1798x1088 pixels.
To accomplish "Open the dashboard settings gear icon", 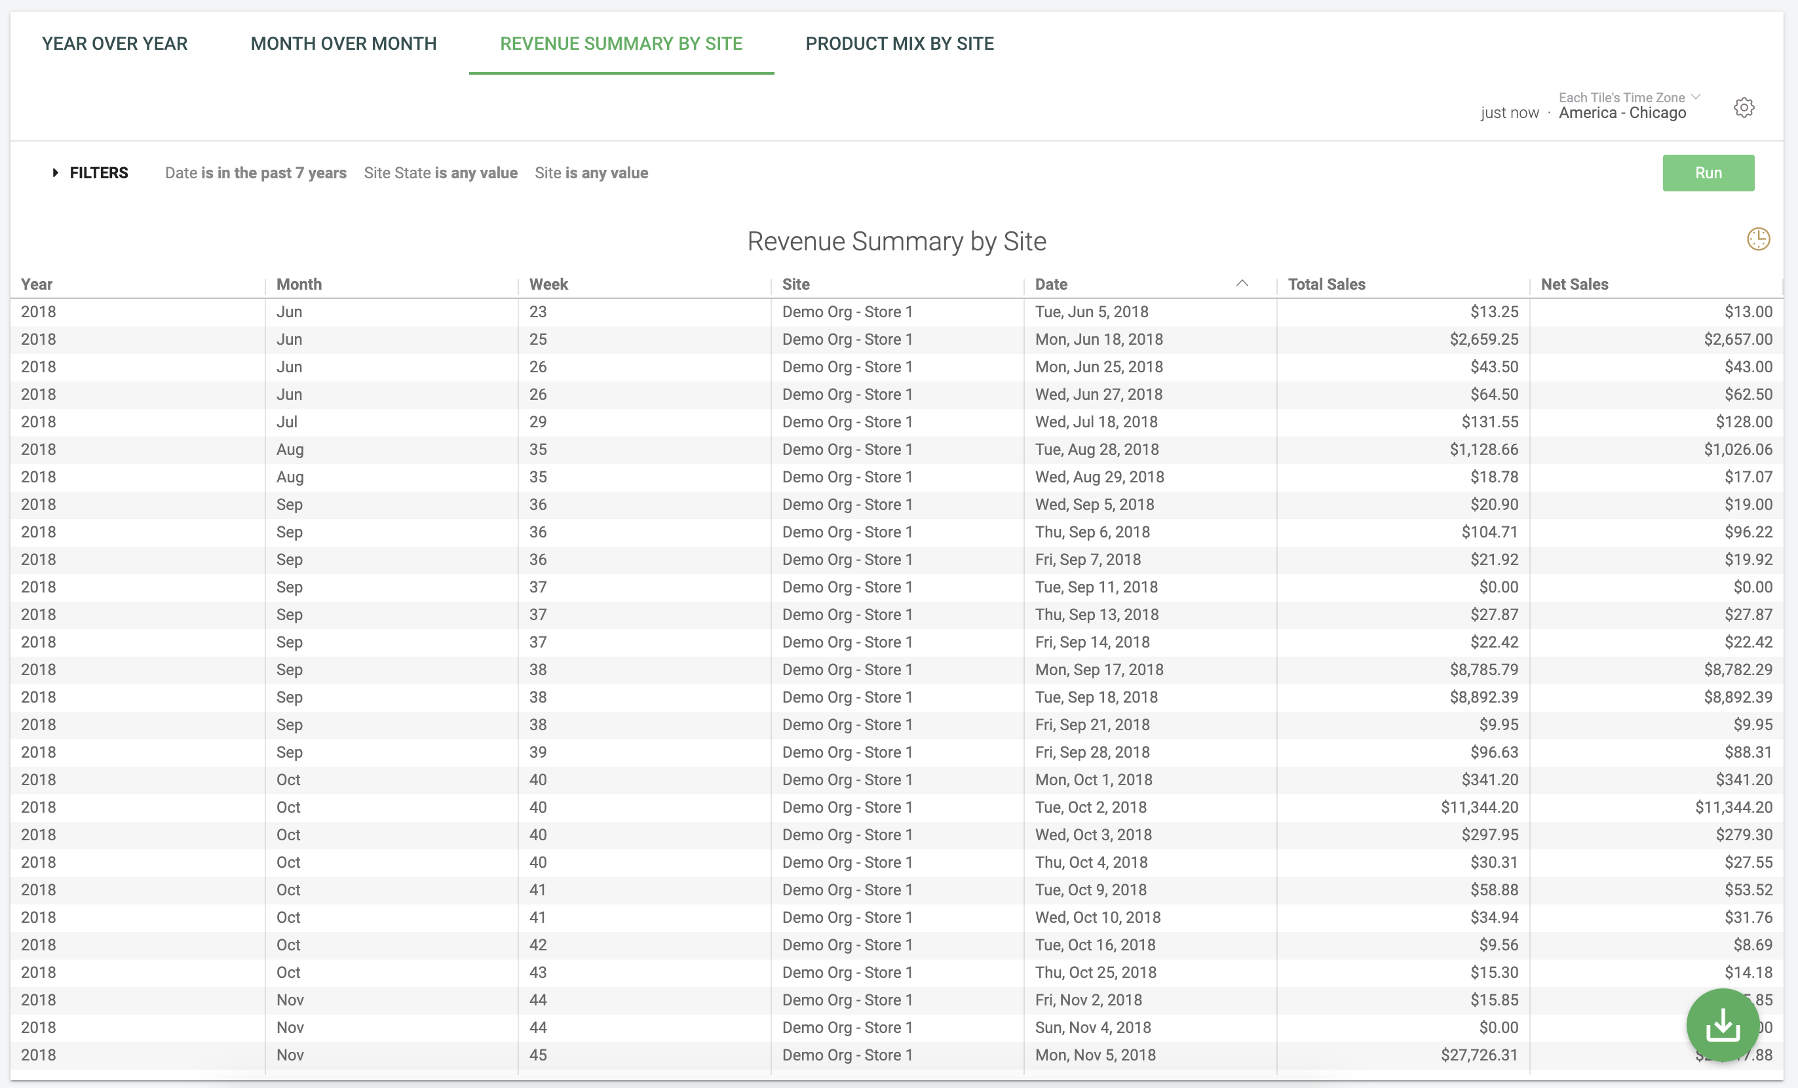I will (x=1743, y=108).
